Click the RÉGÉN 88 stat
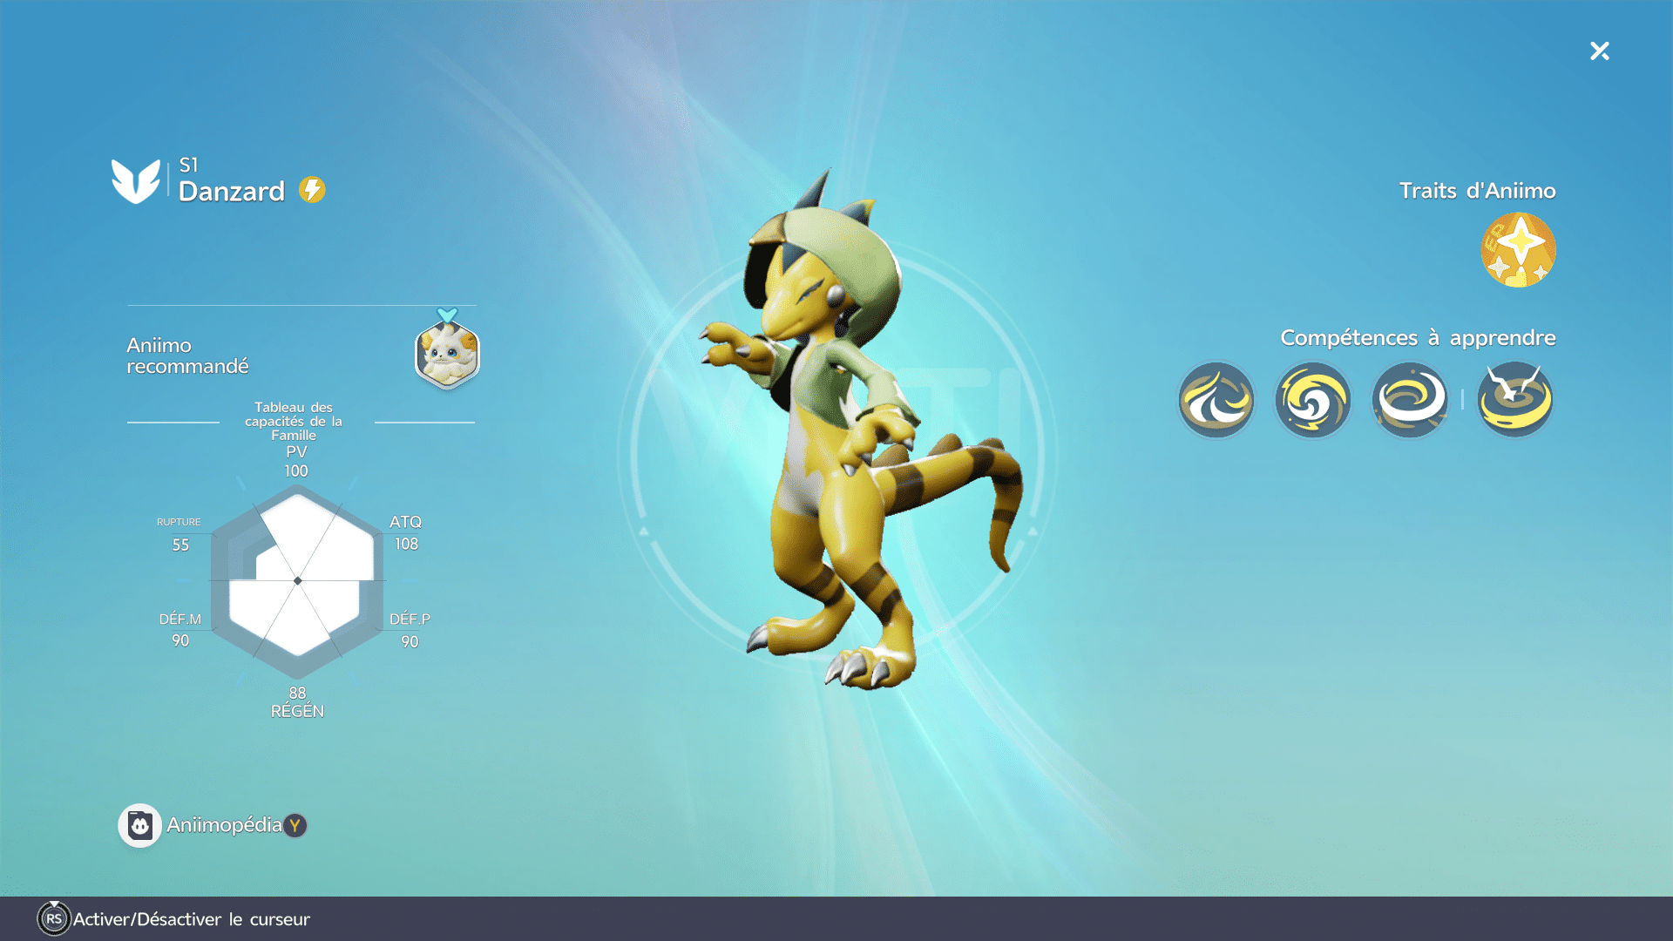 click(x=297, y=702)
